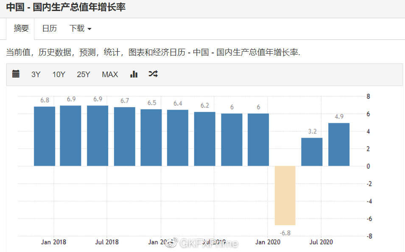Click the compare shuffle icon

click(153, 74)
